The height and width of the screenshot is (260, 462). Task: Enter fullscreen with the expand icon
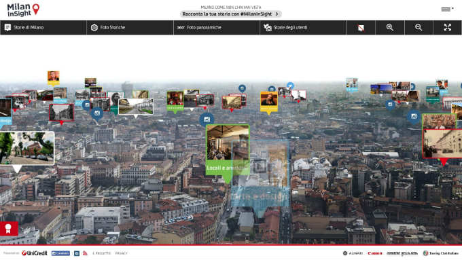[x=447, y=27]
